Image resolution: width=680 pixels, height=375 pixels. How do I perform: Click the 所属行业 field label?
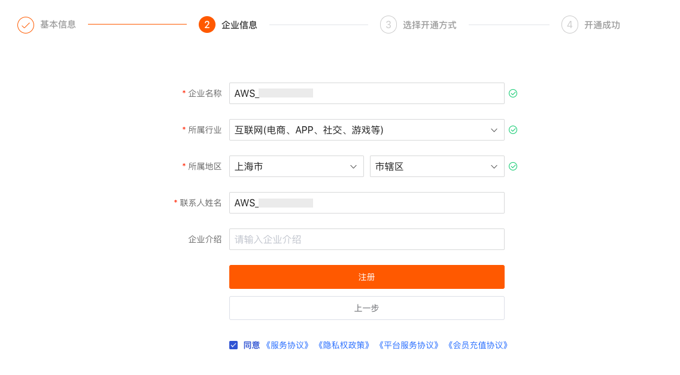point(205,130)
